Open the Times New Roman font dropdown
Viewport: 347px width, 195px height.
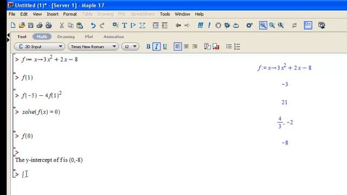(93, 47)
